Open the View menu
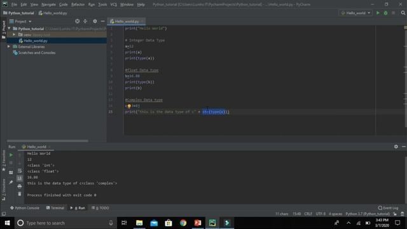The height and width of the screenshot is (229, 407). click(x=34, y=4)
